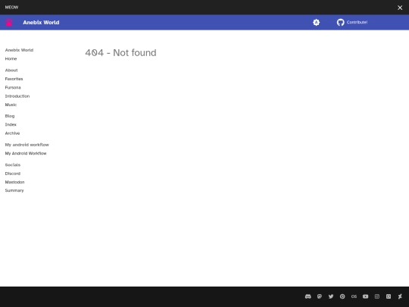Click the Blog section heading in sidebar
The width and height of the screenshot is (409, 307).
point(10,116)
